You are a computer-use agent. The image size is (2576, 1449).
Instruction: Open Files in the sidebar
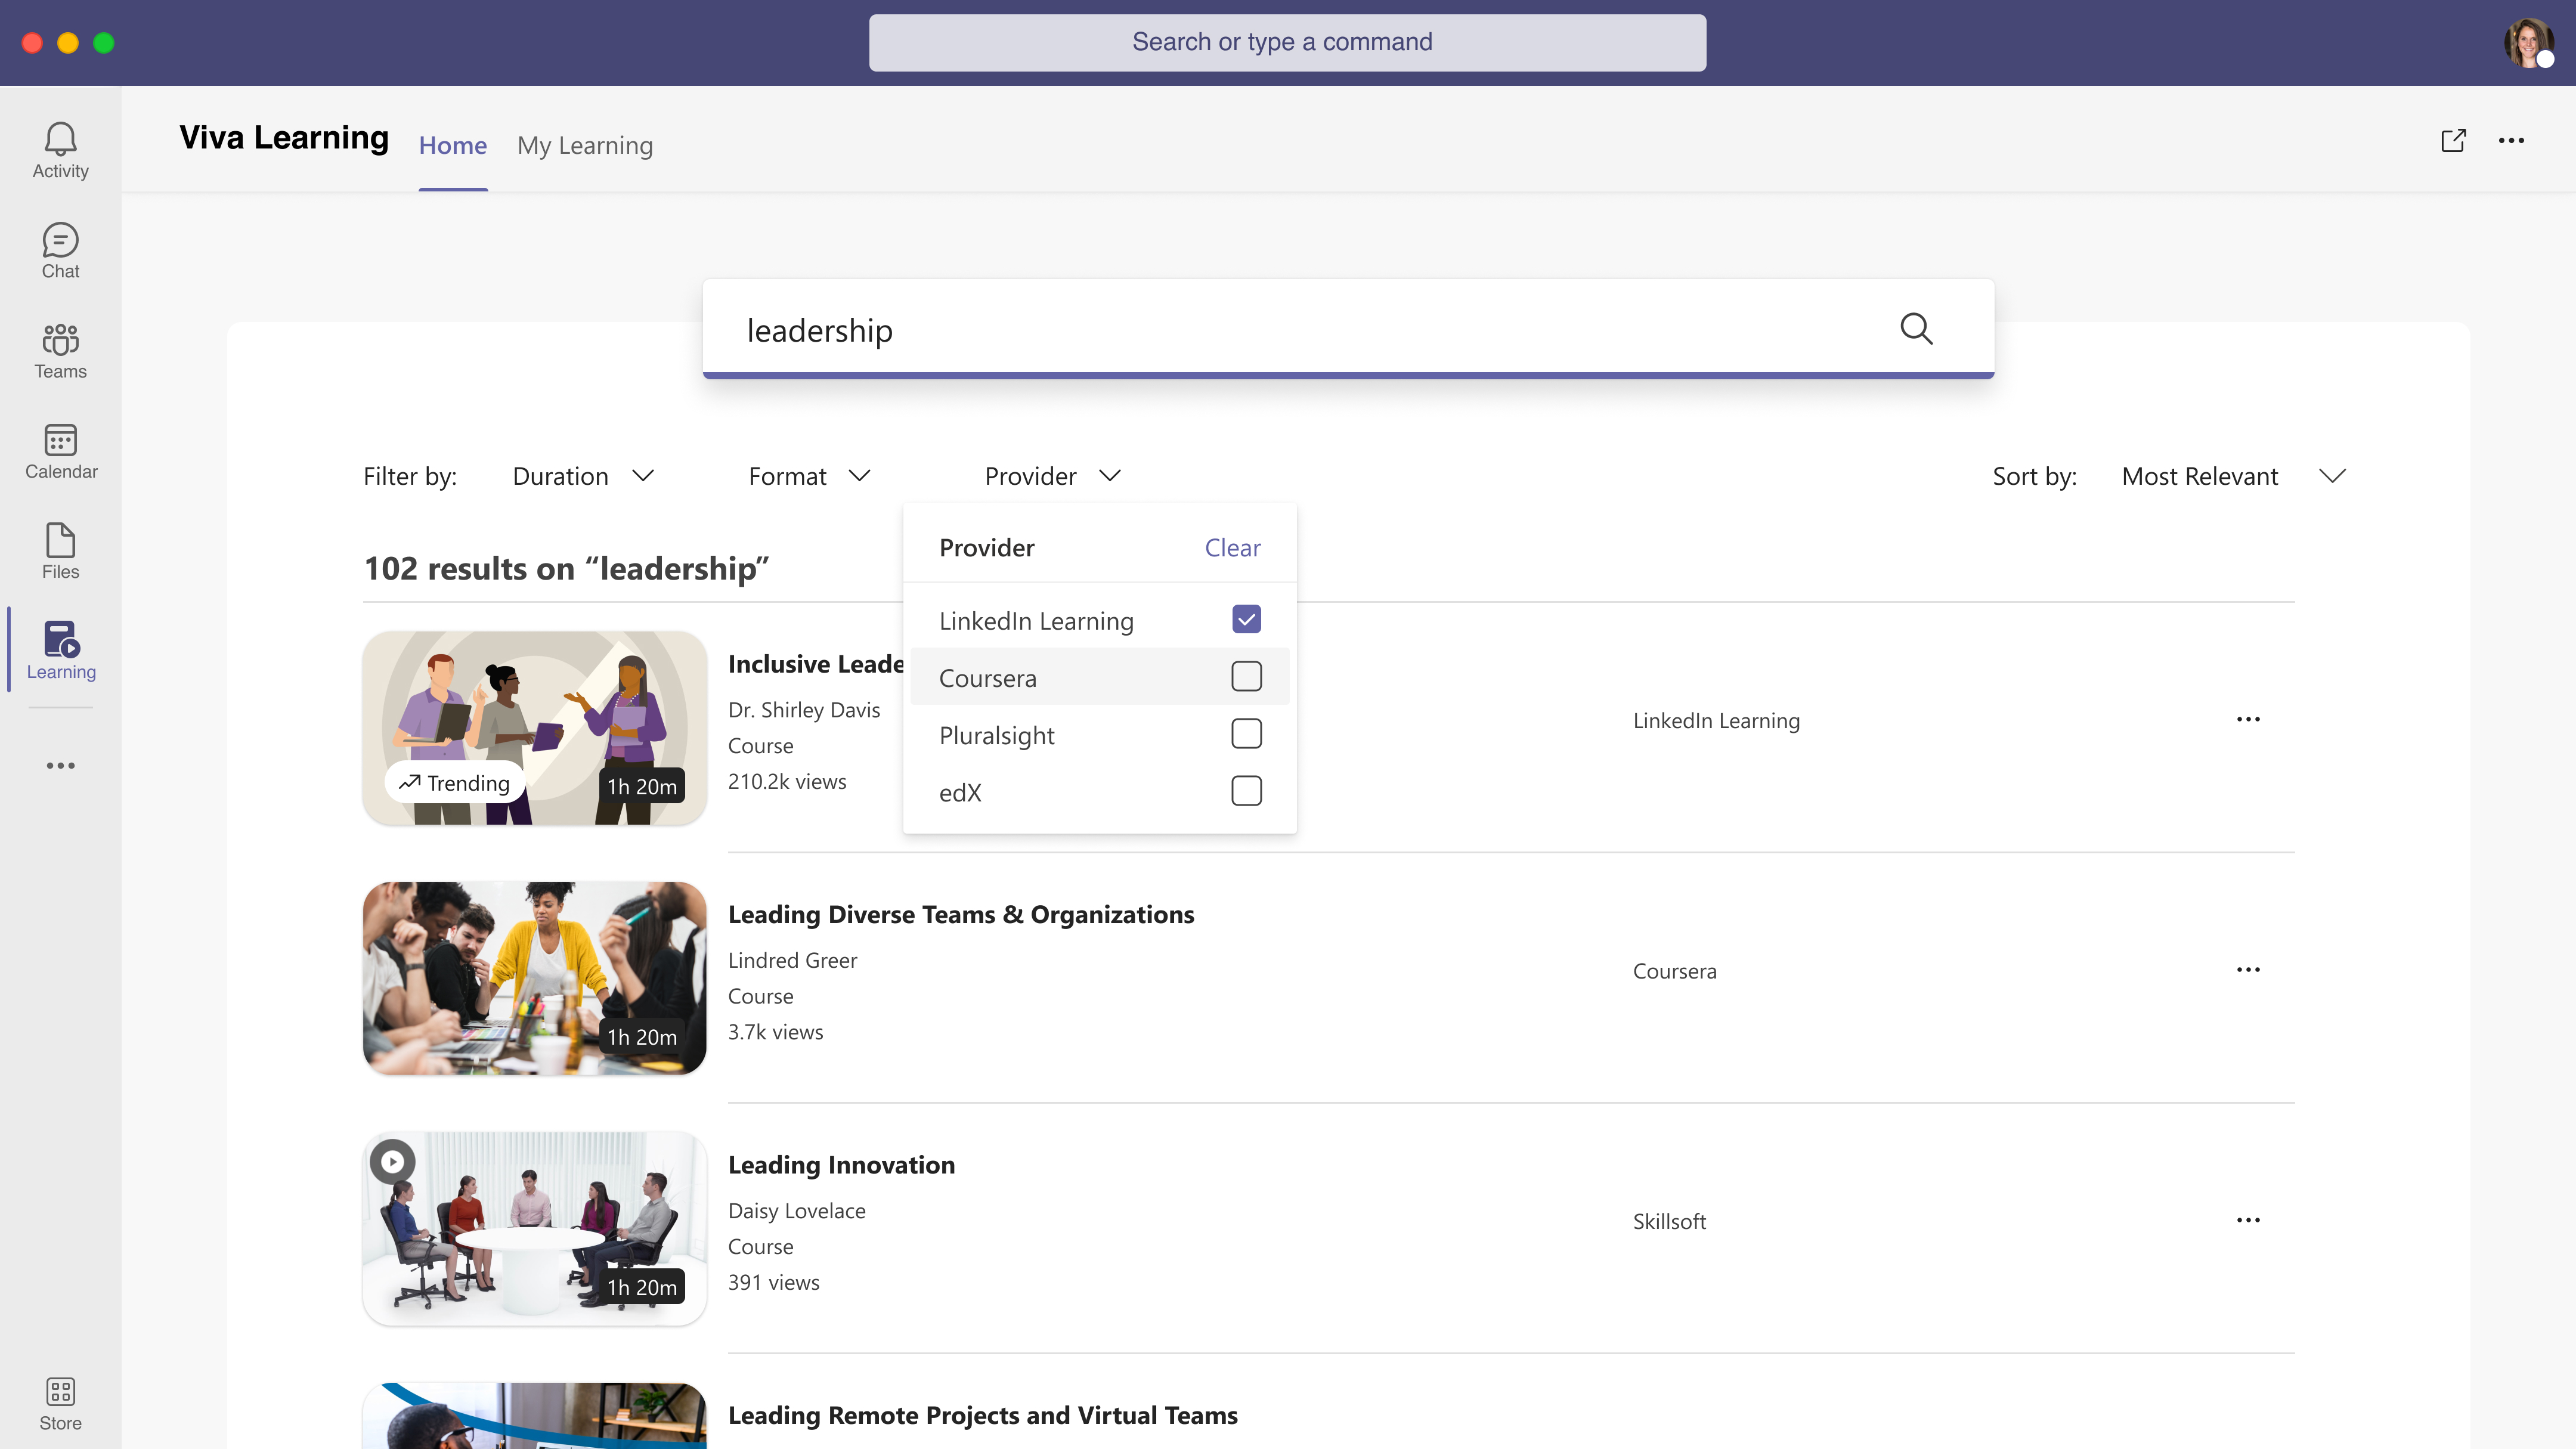pos(60,551)
